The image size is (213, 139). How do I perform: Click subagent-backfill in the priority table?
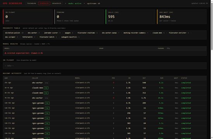point(69,37)
